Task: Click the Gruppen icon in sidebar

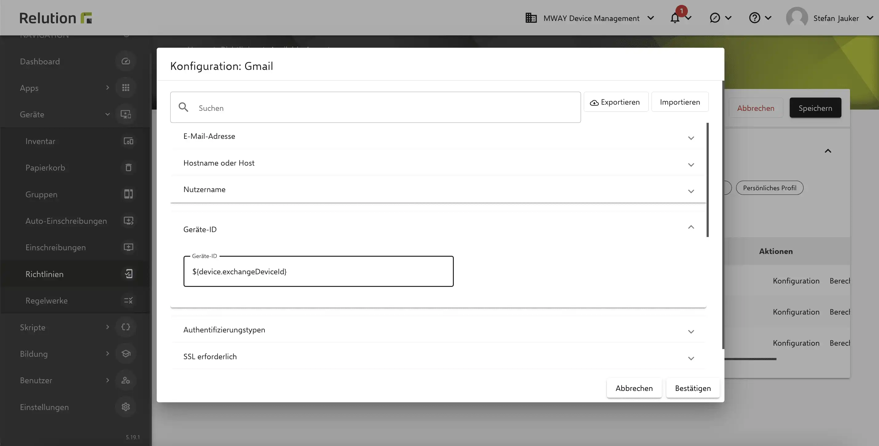Action: [x=128, y=194]
